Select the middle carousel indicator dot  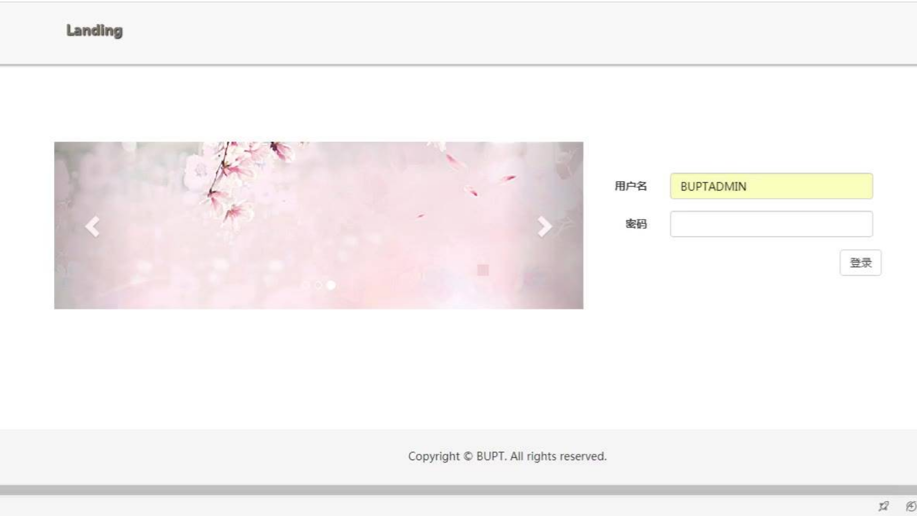[318, 285]
